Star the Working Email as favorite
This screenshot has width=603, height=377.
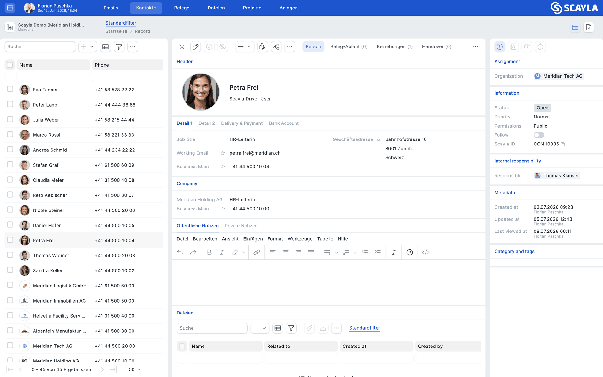click(x=223, y=153)
